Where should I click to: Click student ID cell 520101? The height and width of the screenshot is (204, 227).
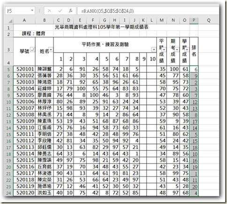[x=24, y=69]
